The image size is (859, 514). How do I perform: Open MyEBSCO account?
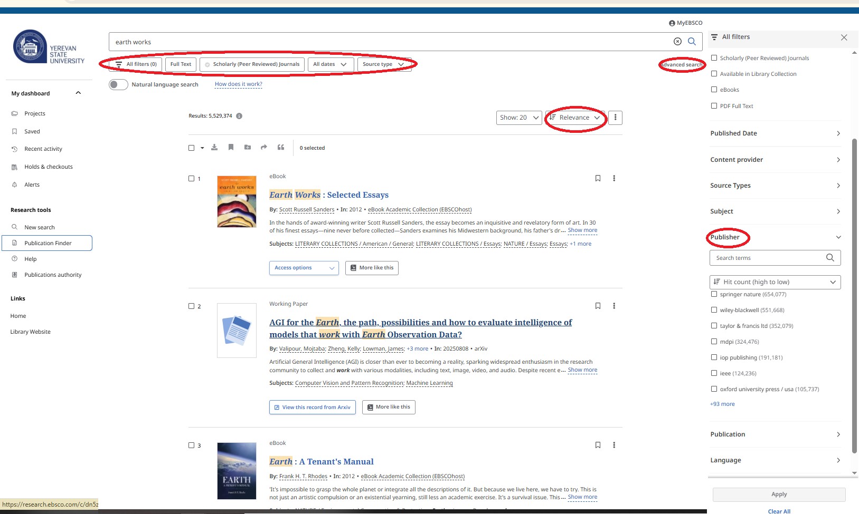pyautogui.click(x=685, y=23)
